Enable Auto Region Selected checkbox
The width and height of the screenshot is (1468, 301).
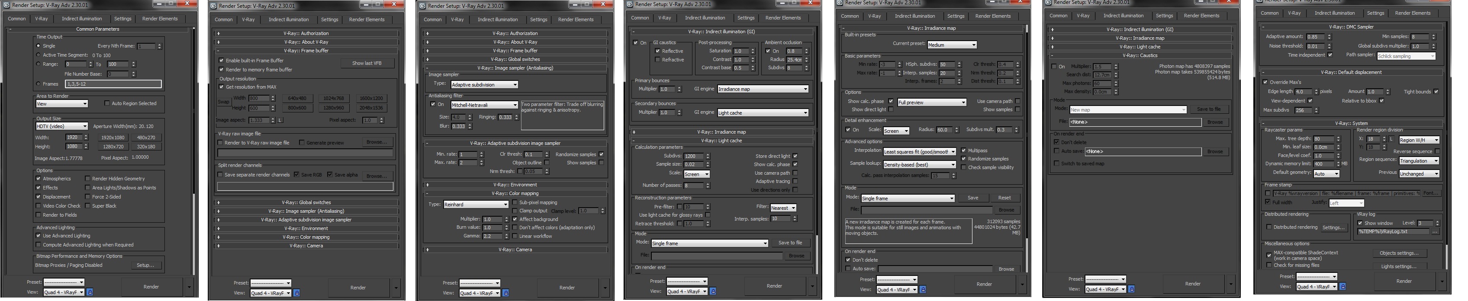click(x=106, y=103)
